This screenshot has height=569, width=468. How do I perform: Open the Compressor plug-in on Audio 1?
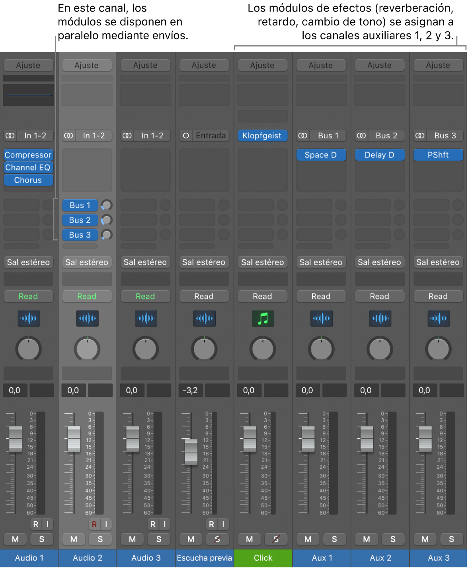[x=28, y=155]
